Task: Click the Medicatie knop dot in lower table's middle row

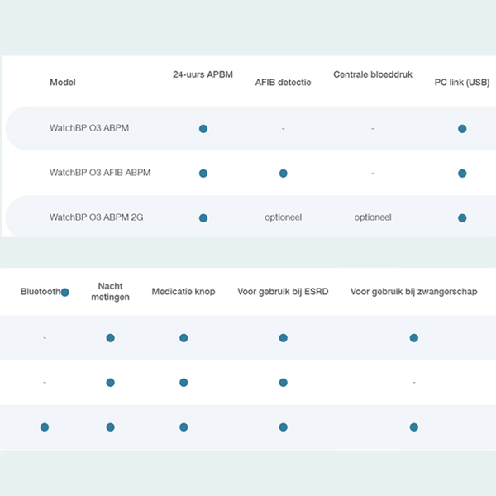Action: (x=184, y=383)
